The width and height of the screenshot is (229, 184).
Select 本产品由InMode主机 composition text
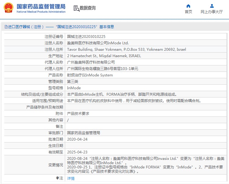(x=122, y=94)
